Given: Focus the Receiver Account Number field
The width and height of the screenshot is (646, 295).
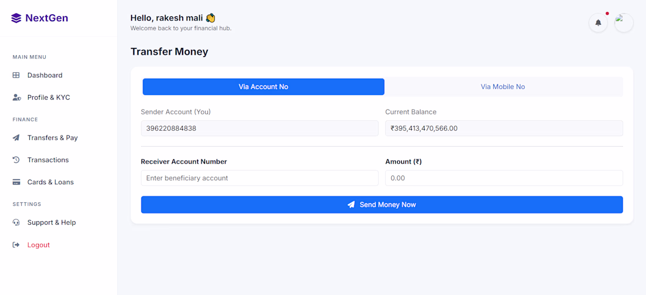Looking at the screenshot, I should tap(260, 178).
